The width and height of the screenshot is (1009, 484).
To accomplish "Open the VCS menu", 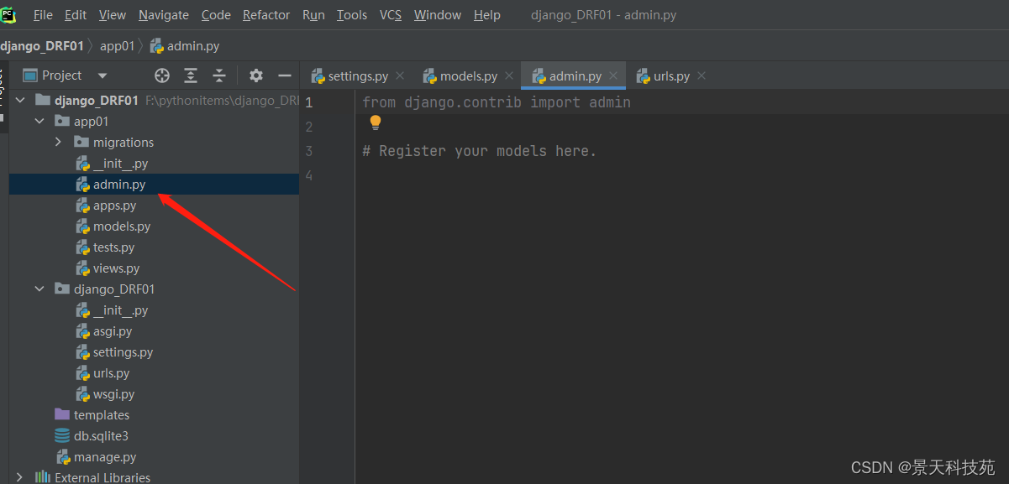I will 391,14.
